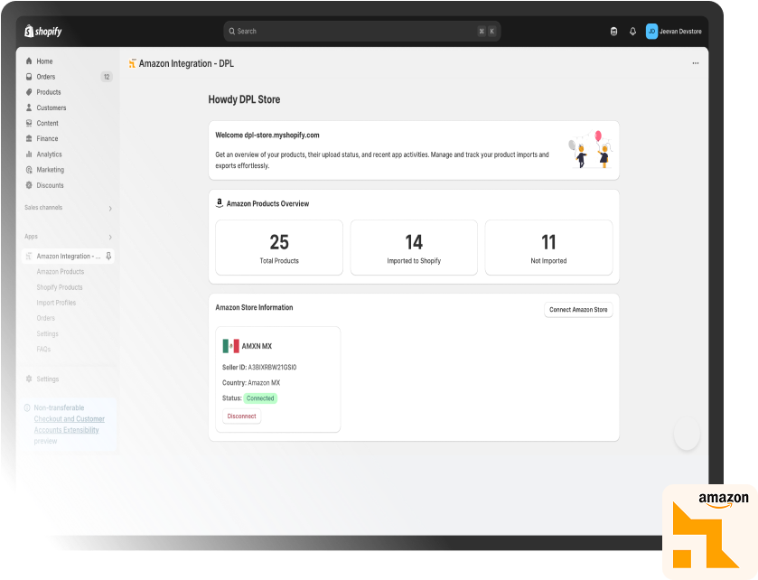Click inside the Search field
Viewport: 758px width, 580px height.
coord(361,31)
